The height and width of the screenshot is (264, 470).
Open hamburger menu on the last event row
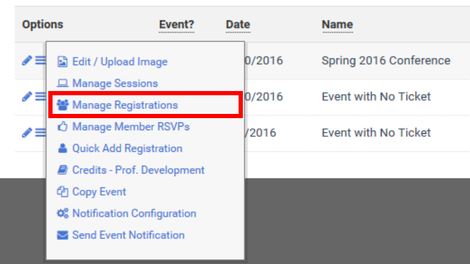pyautogui.click(x=40, y=133)
